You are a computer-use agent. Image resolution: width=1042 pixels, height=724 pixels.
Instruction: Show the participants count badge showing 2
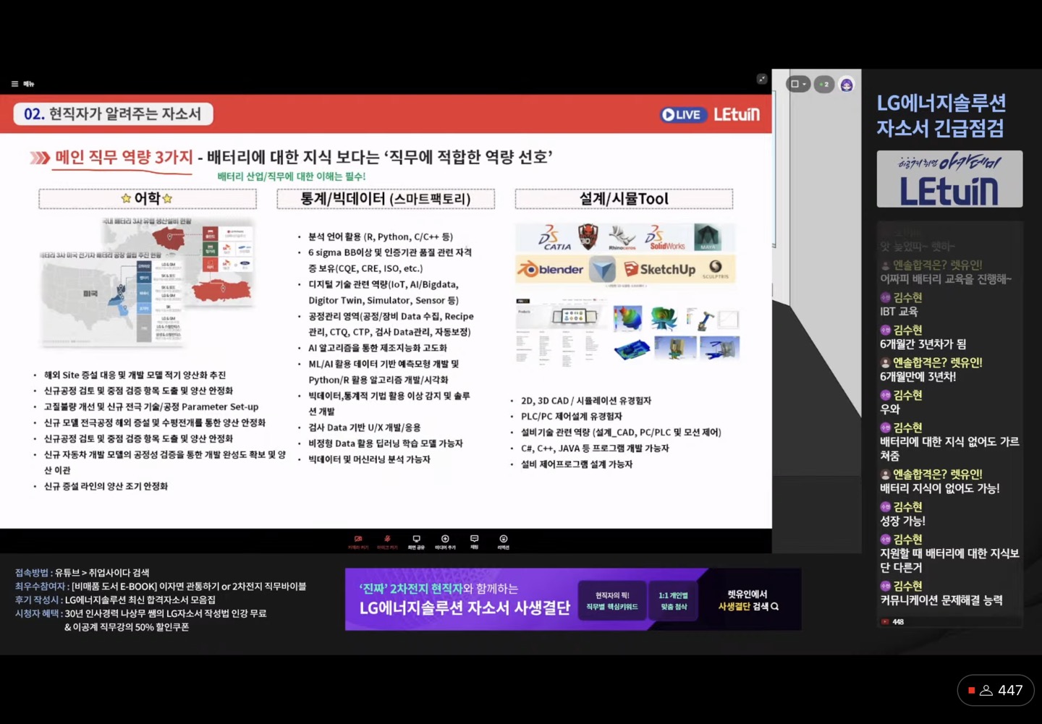(824, 84)
